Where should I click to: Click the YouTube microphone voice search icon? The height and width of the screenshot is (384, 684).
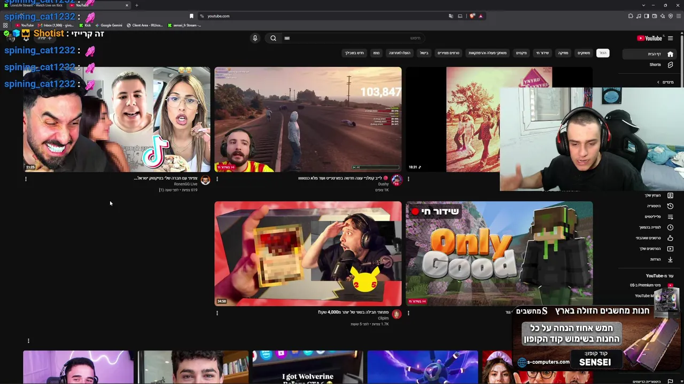point(255,38)
